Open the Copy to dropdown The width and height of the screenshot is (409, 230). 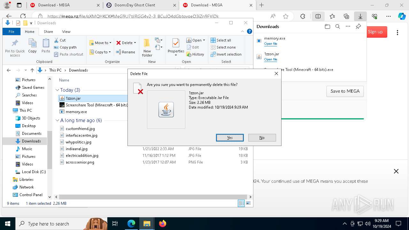point(100,52)
